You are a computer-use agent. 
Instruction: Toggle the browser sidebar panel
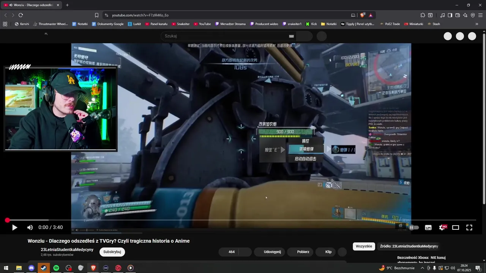450,15
